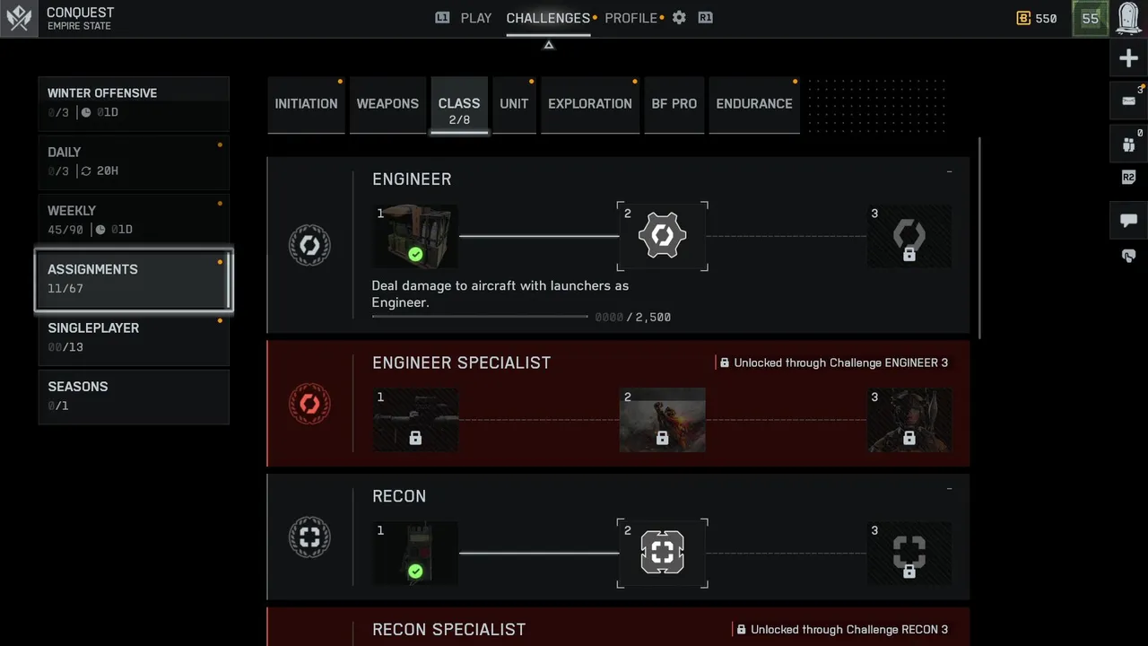Click the locked Engineer stage 3 icon
Screen dimensions: 1148x646
point(909,236)
